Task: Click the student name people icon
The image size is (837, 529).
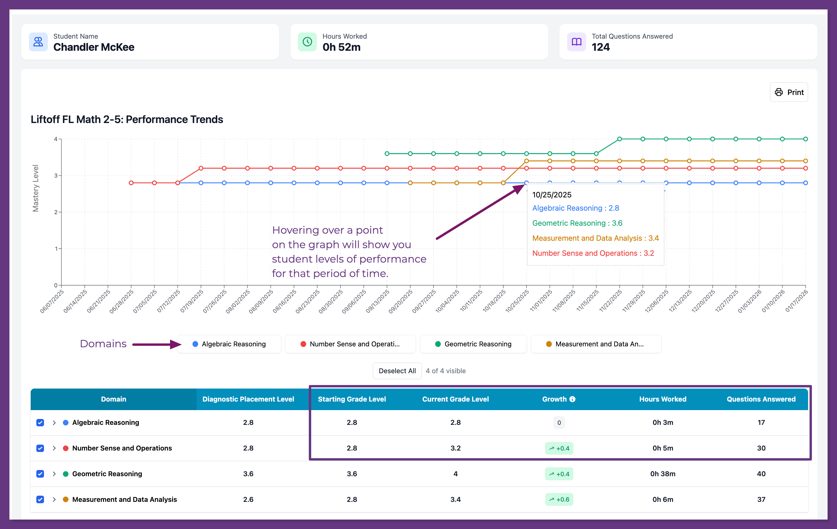Action: 38,42
